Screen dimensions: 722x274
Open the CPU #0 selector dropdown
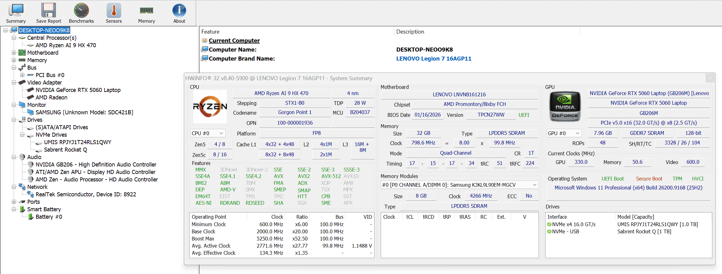pyautogui.click(x=208, y=133)
